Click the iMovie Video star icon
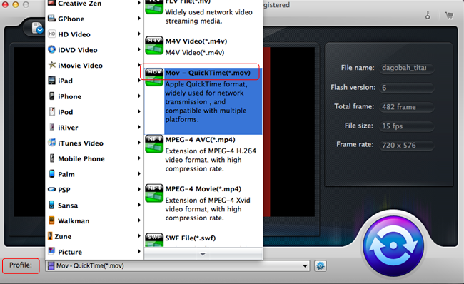The image size is (464, 284). click(x=52, y=65)
